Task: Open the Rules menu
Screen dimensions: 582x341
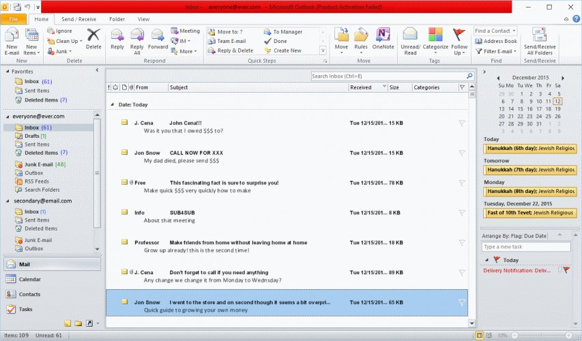Action: pyautogui.click(x=361, y=41)
